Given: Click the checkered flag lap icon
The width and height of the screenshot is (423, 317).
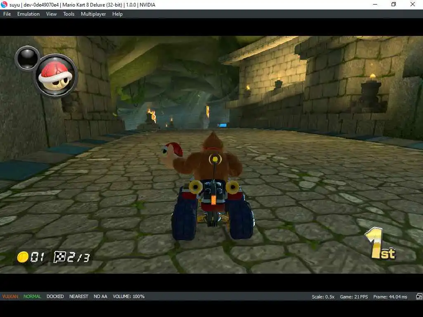Looking at the screenshot, I should (x=59, y=257).
